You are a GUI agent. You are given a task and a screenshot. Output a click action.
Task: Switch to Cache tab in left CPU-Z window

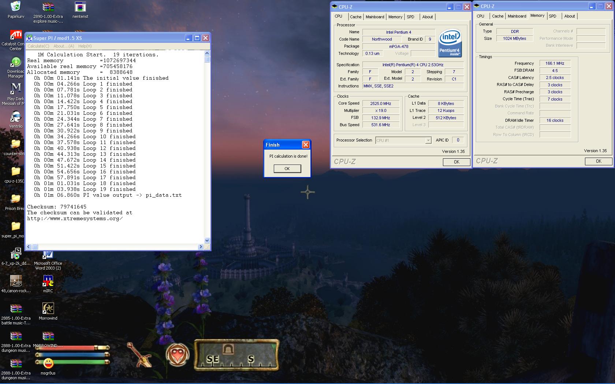click(x=355, y=17)
